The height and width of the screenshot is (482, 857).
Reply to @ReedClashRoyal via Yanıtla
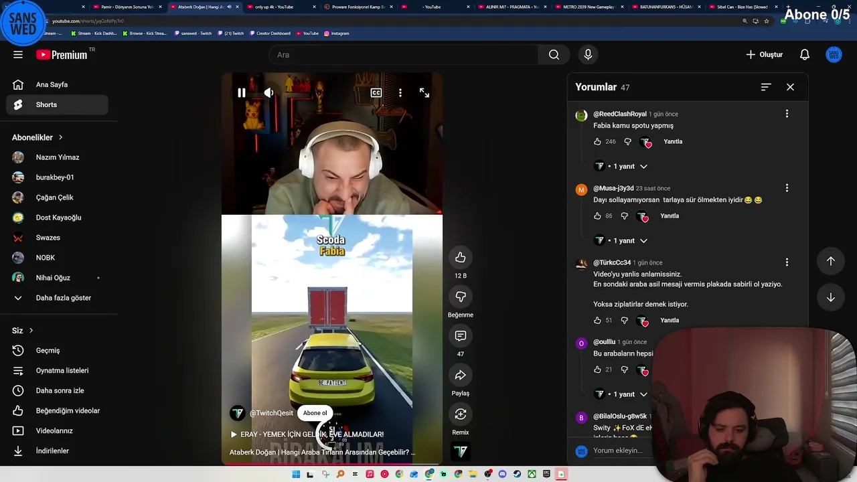(673, 142)
